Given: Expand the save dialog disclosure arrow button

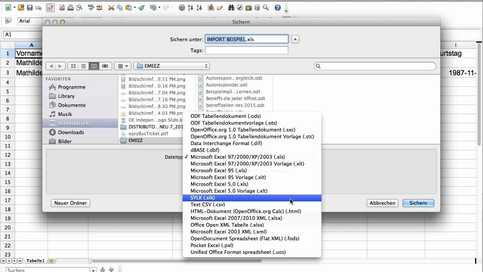Looking at the screenshot, I should 295,39.
